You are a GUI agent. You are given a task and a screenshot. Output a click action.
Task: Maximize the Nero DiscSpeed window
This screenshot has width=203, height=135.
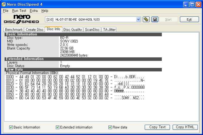pos(192,5)
